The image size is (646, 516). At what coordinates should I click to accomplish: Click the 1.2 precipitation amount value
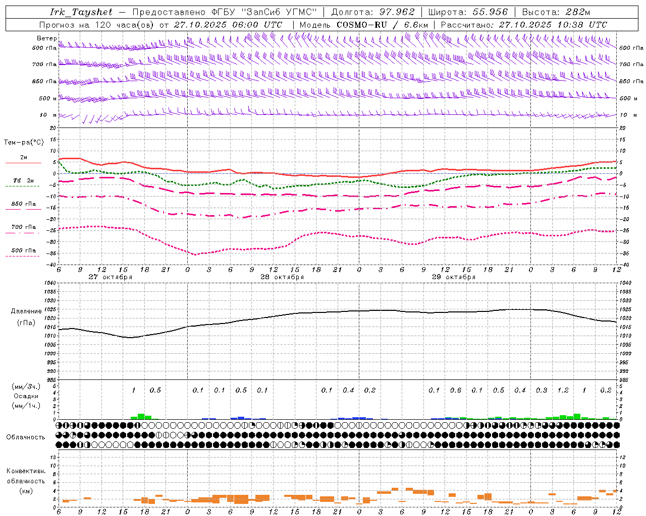563,391
